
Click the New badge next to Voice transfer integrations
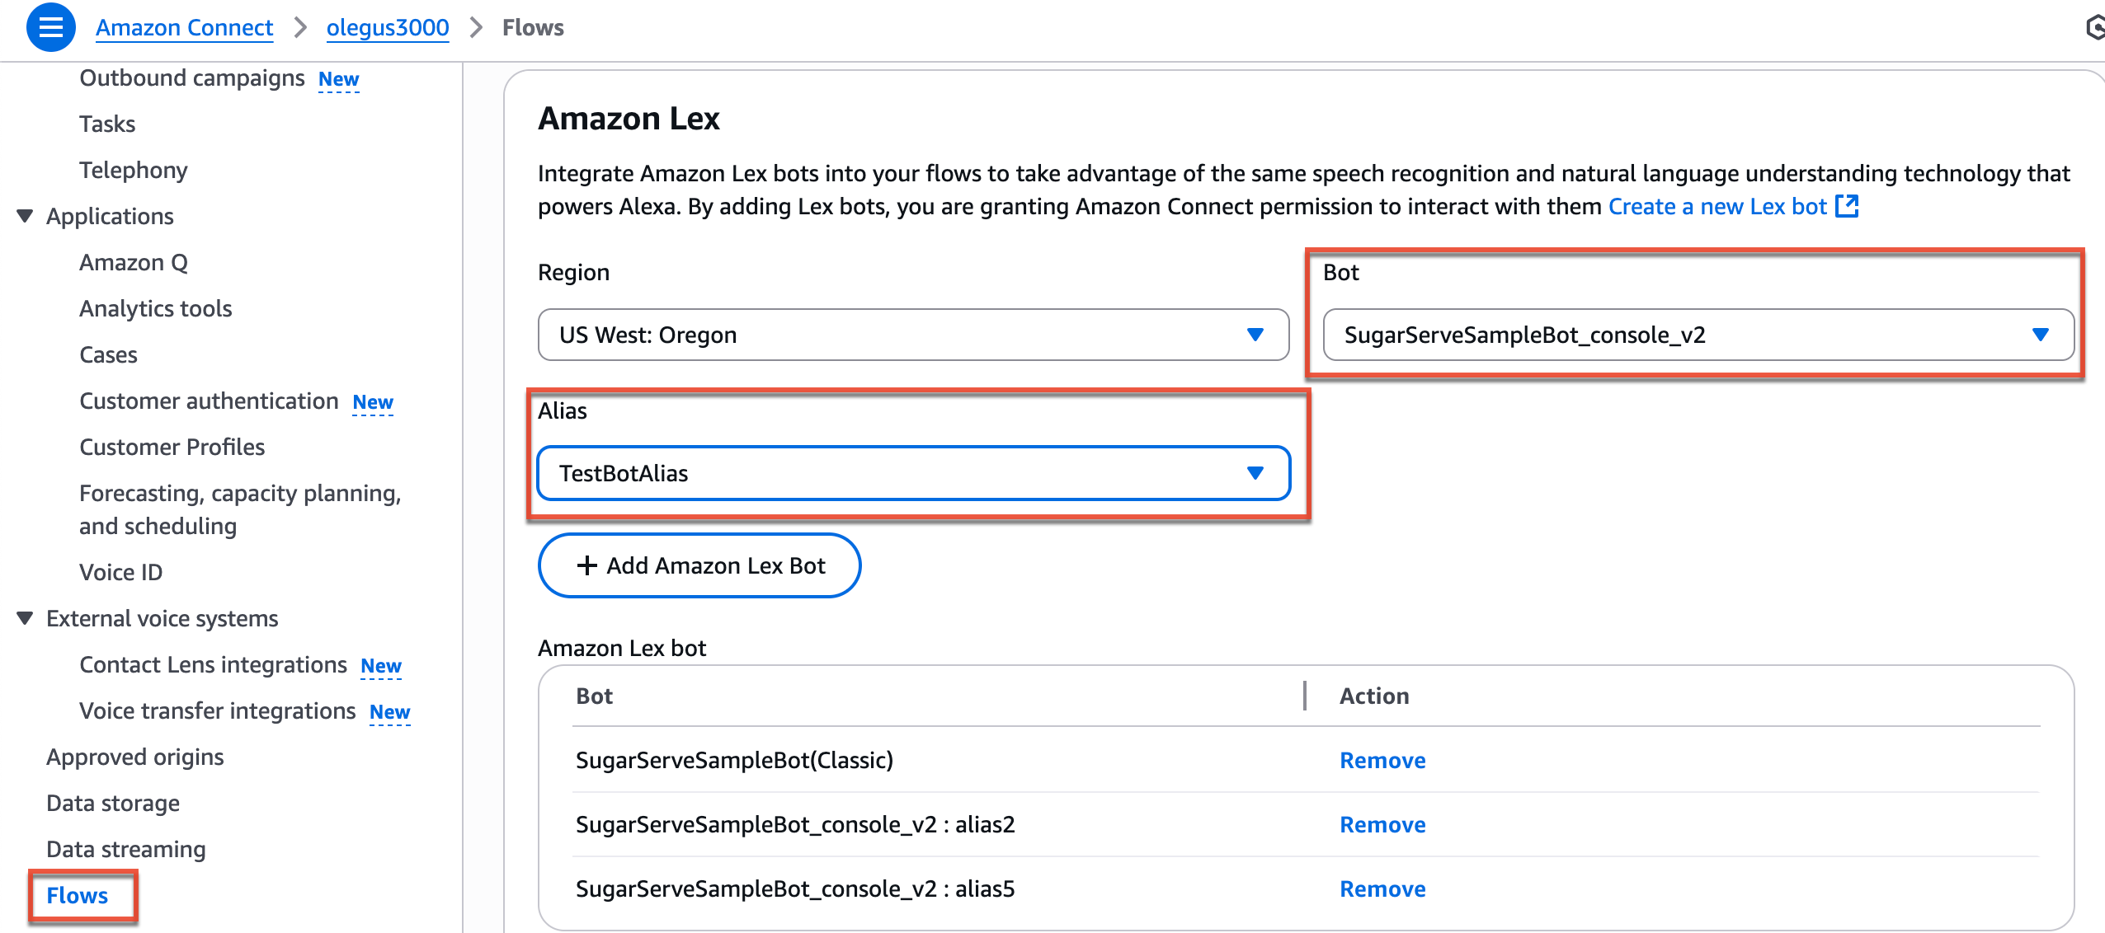(x=390, y=712)
